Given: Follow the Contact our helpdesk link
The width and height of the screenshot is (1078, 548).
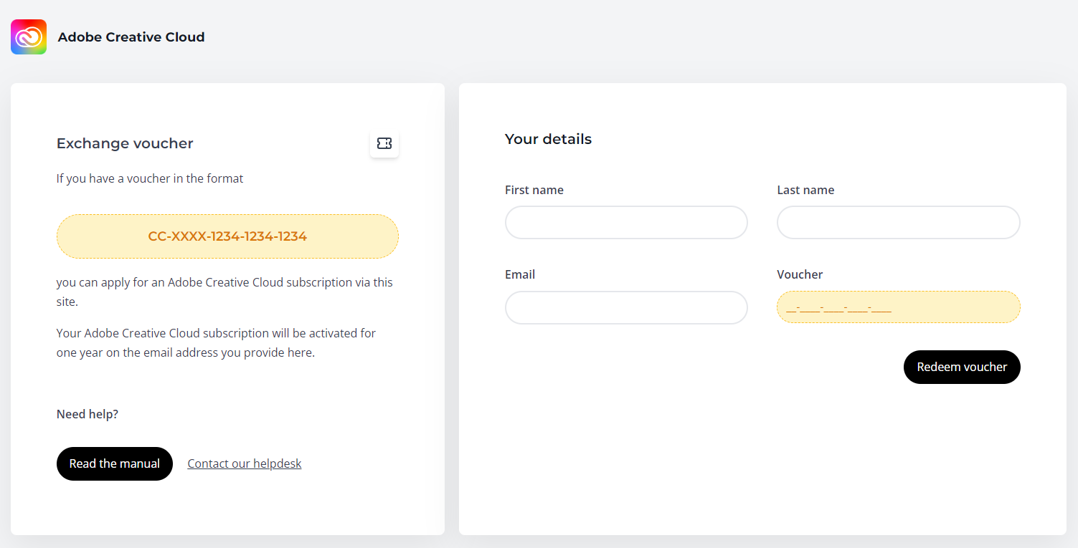Looking at the screenshot, I should [245, 463].
